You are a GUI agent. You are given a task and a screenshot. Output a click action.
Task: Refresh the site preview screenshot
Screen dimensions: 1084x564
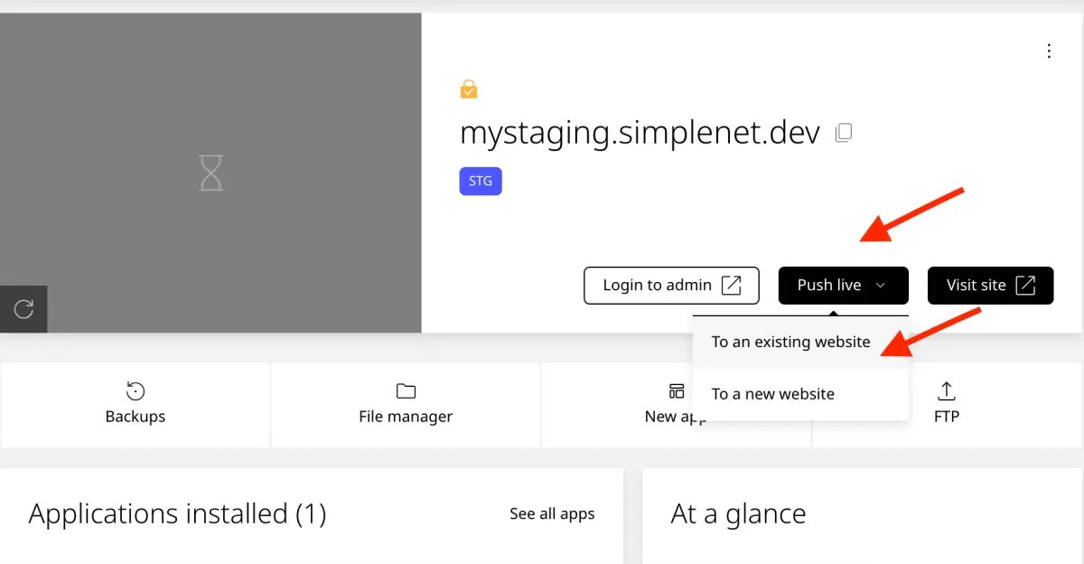[23, 310]
